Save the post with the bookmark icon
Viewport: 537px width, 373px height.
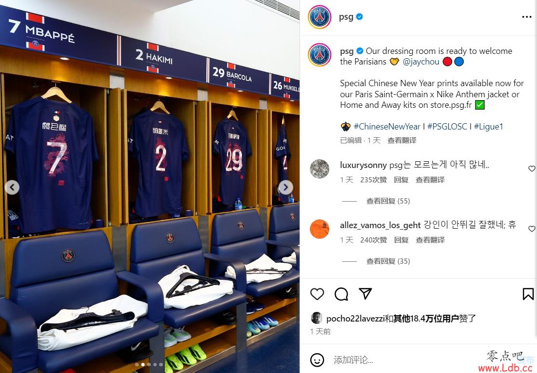coord(528,294)
